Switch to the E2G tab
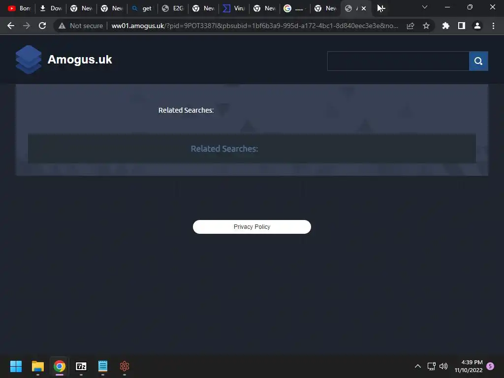The image size is (504, 378). [173, 8]
